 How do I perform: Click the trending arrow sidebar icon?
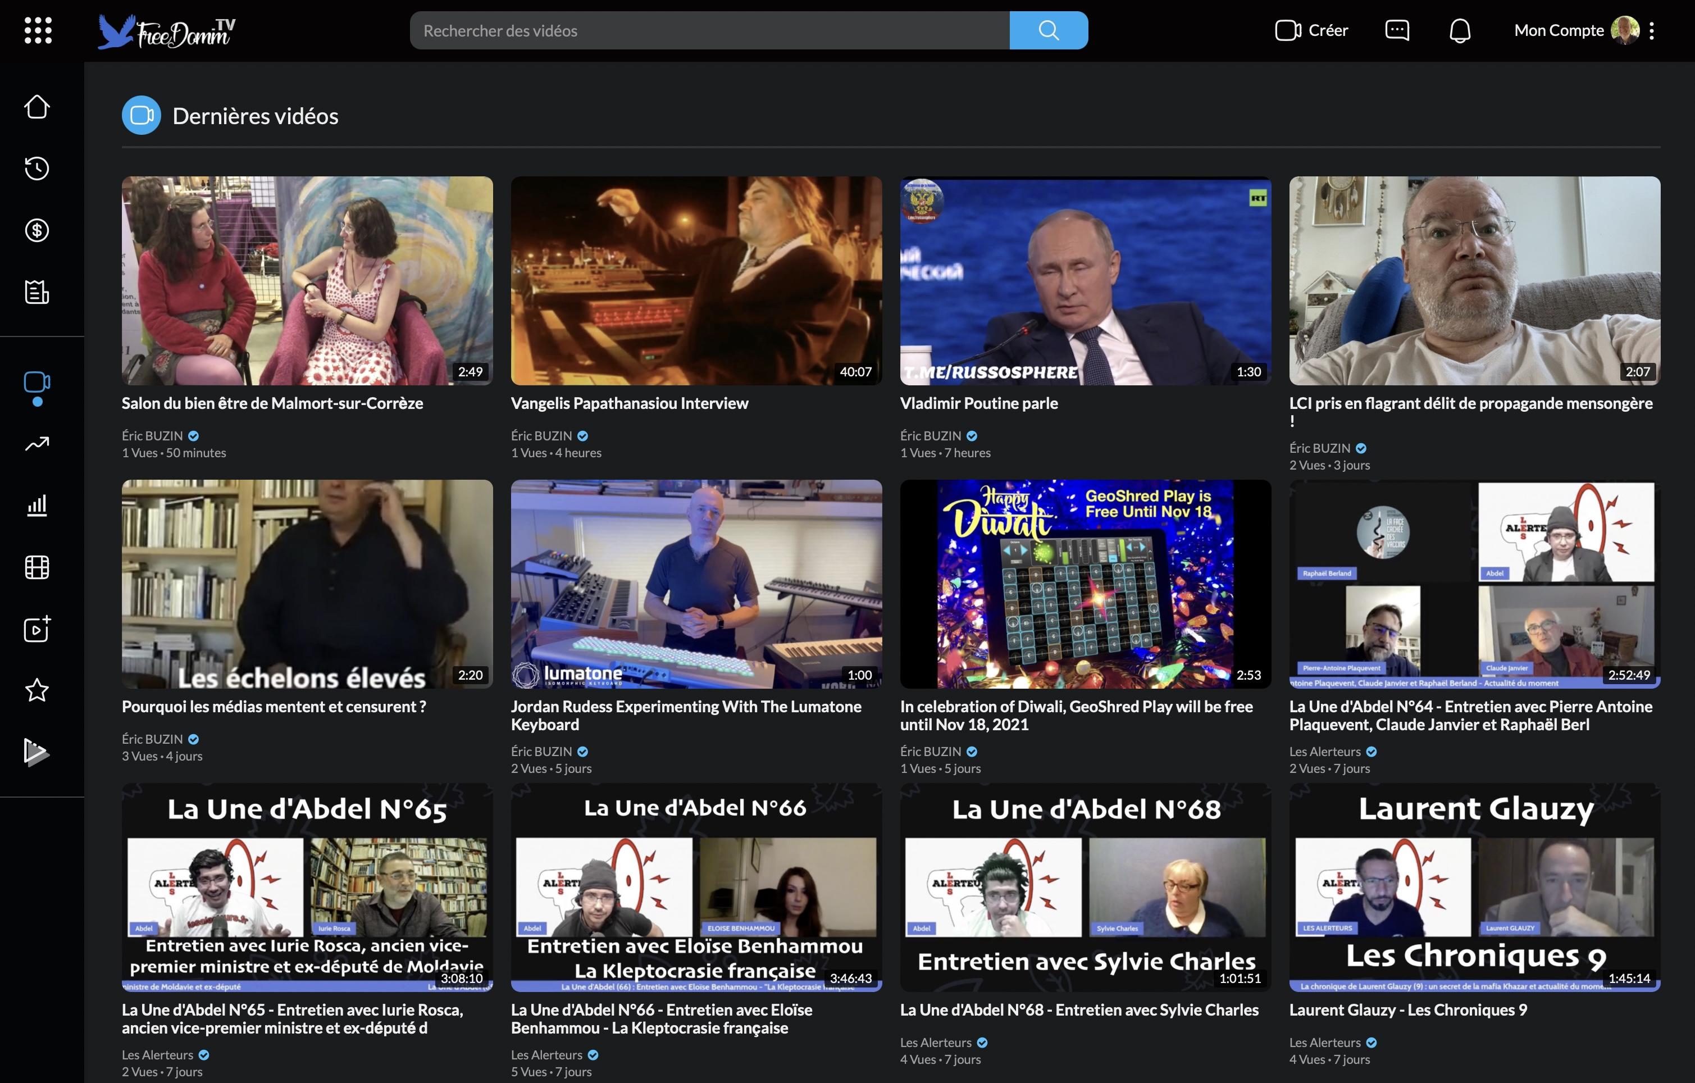click(x=37, y=444)
